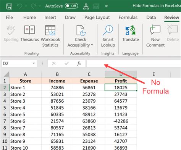
Task: Click the Redo arrow icon
Action: tap(34, 6)
